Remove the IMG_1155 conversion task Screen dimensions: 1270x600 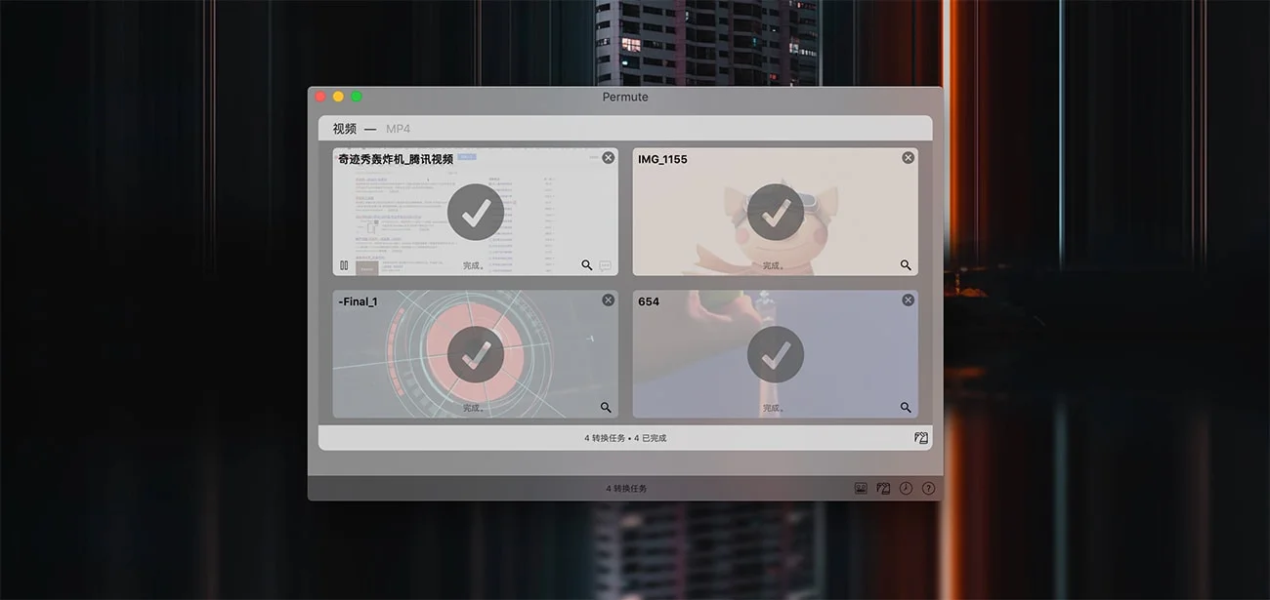pos(908,158)
